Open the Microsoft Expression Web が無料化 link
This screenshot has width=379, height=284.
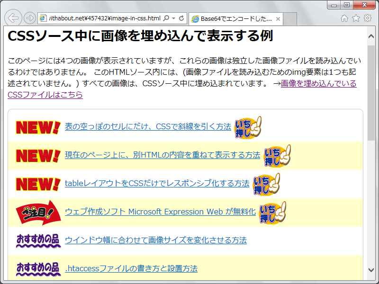coord(160,212)
